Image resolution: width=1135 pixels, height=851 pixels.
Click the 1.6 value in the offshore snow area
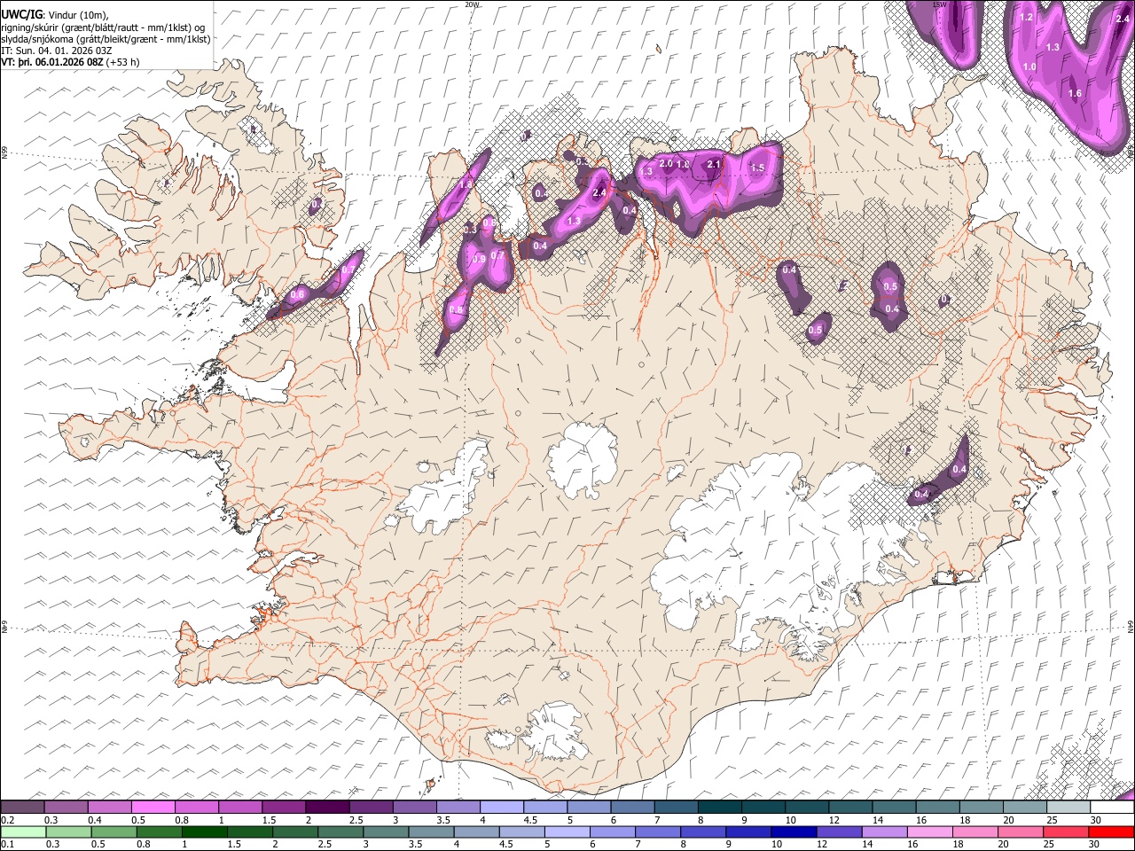[1075, 93]
